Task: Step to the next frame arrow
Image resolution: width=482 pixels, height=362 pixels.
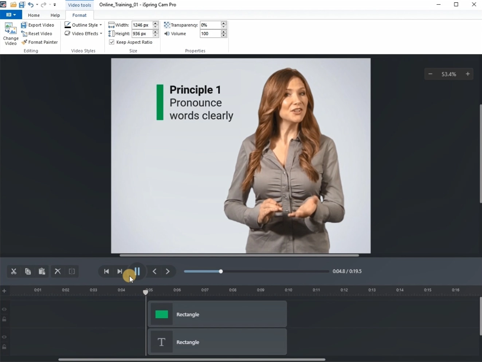Action: click(x=168, y=271)
